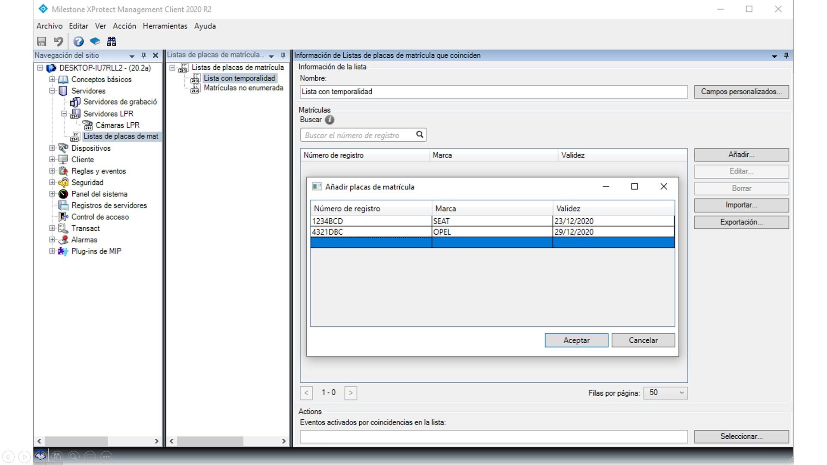The height and width of the screenshot is (465, 827).
Task: Open the Ayuda menu
Action: (x=205, y=26)
